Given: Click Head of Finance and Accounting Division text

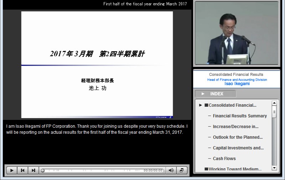Looking at the screenshot, I should (x=237, y=80).
